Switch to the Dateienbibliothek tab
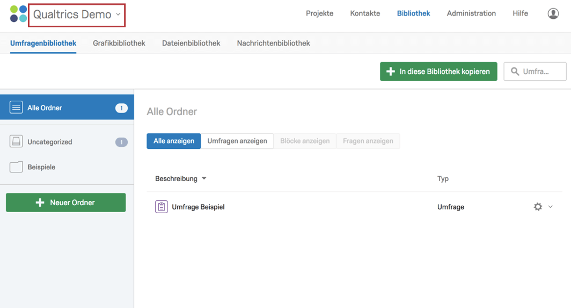This screenshot has width=571, height=308. pos(191,43)
